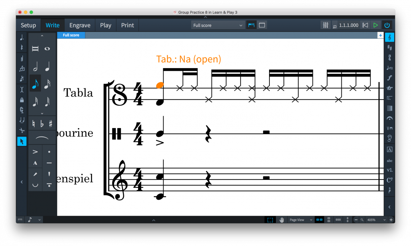This screenshot has width=411, height=246.
Task: Select the whole note duration
Action: pyautogui.click(x=47, y=49)
